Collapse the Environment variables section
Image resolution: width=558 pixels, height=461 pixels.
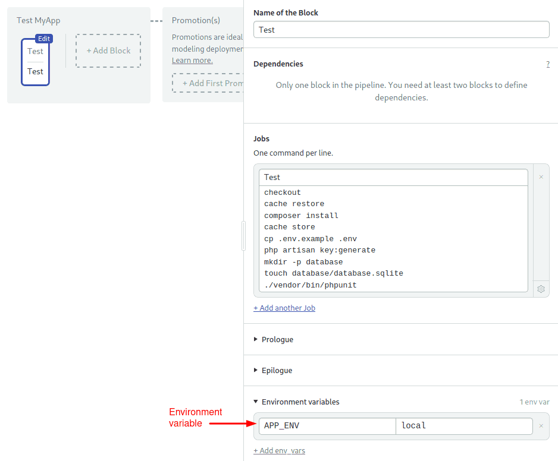coord(300,402)
